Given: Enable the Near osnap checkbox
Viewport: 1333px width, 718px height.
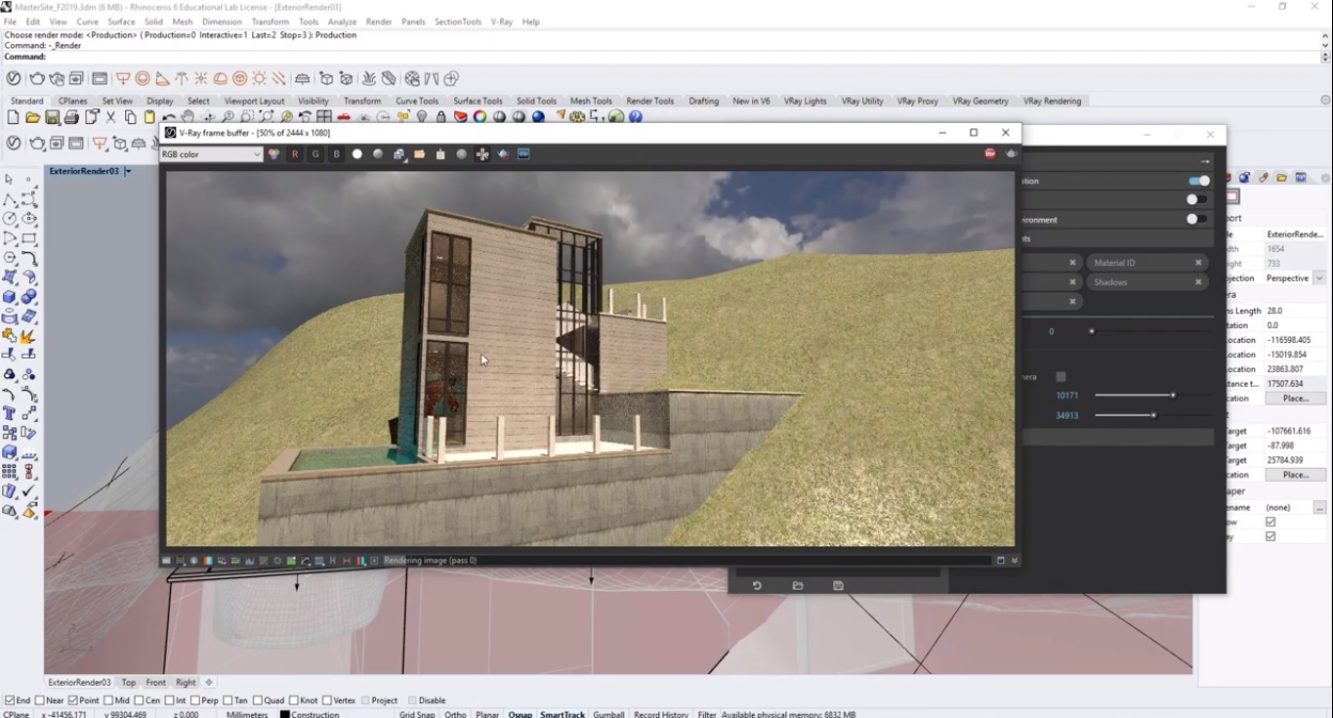Looking at the screenshot, I should click(42, 700).
